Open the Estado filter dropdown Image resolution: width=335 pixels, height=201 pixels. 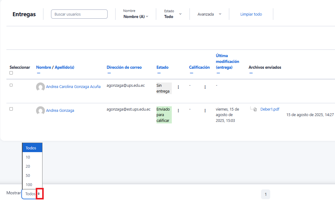(x=173, y=14)
